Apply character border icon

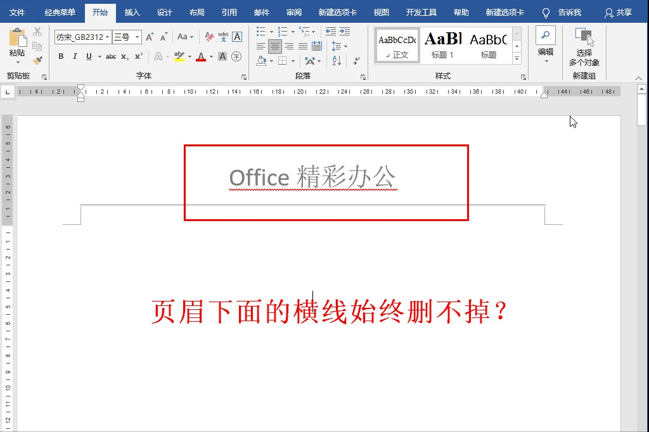[x=237, y=37]
